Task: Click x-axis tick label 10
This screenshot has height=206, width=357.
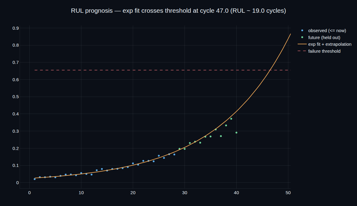Action: coord(81,193)
